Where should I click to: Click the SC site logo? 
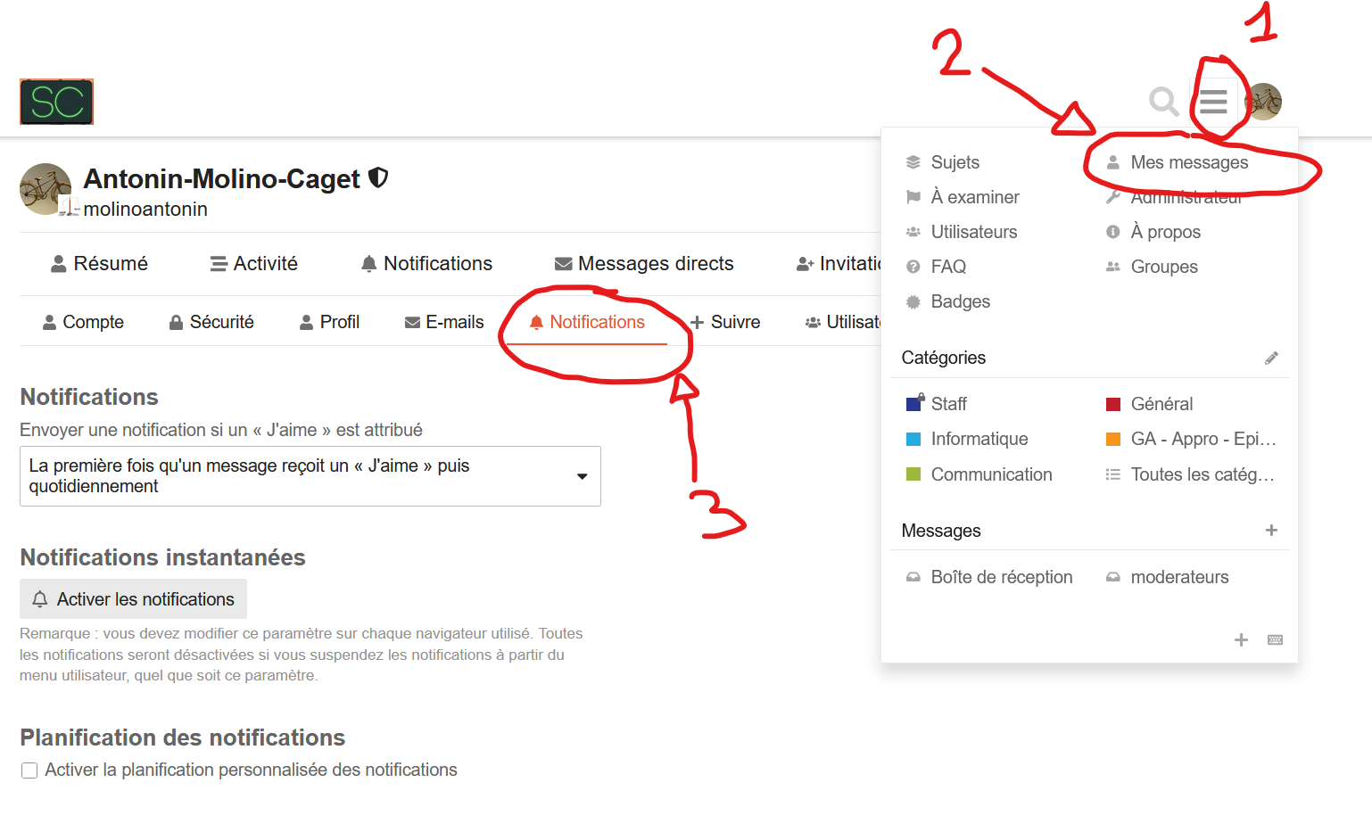pyautogui.click(x=57, y=102)
